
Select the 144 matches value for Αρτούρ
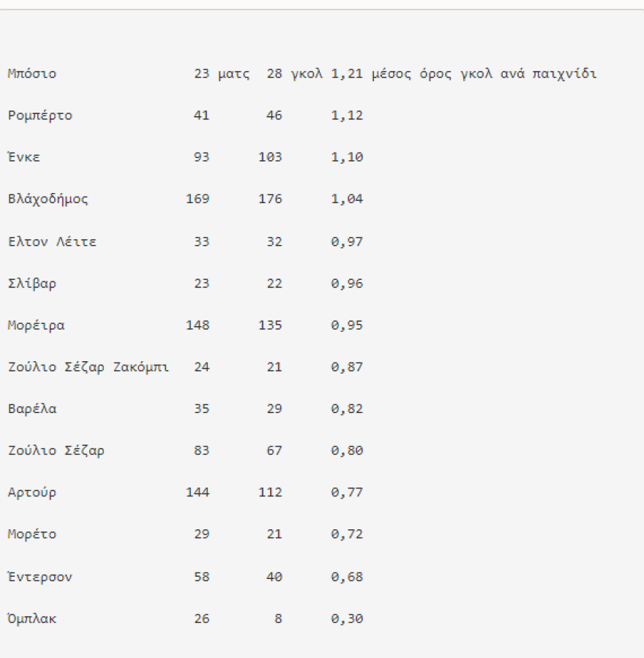[198, 493]
